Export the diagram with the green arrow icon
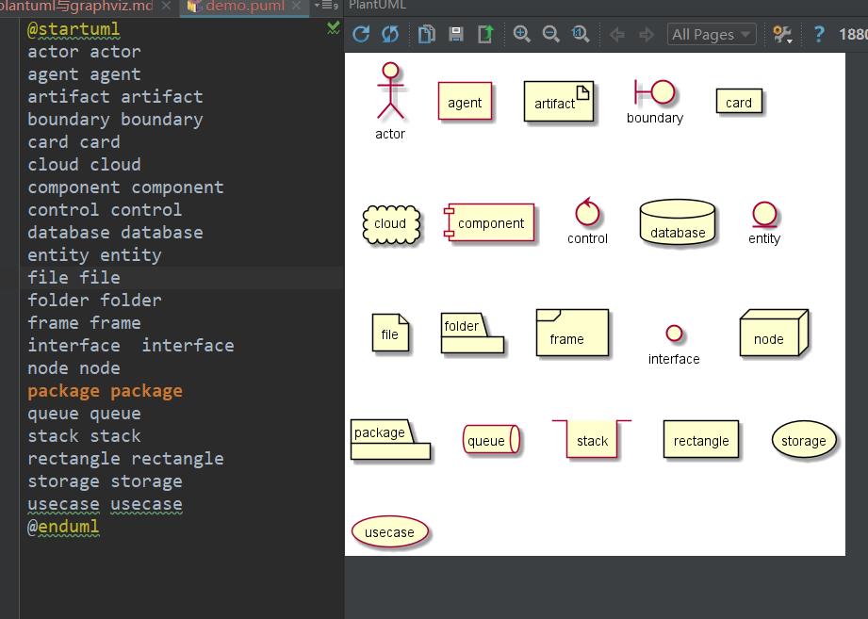 (x=485, y=35)
